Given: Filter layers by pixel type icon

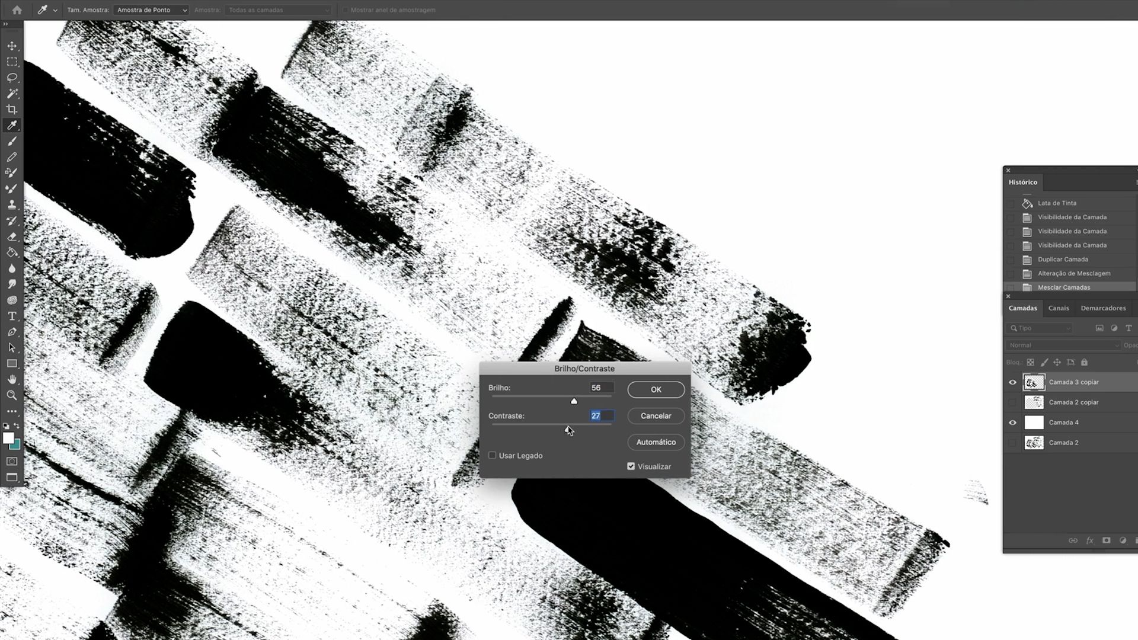Looking at the screenshot, I should [x=1099, y=328].
